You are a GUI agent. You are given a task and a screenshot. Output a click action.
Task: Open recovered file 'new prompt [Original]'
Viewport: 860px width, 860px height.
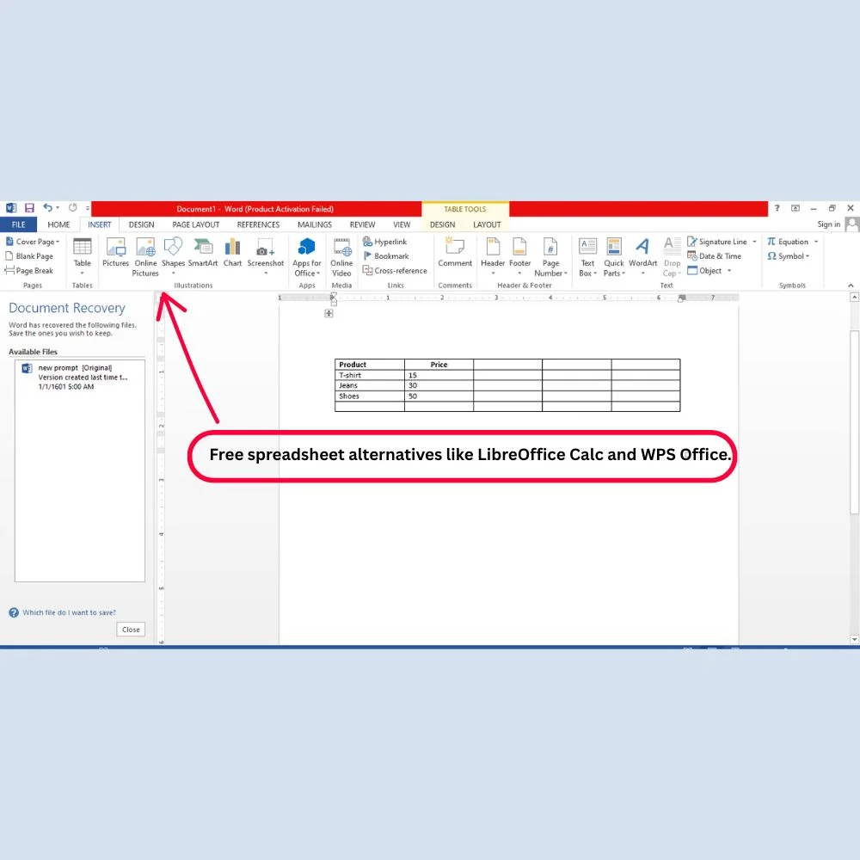(79, 377)
